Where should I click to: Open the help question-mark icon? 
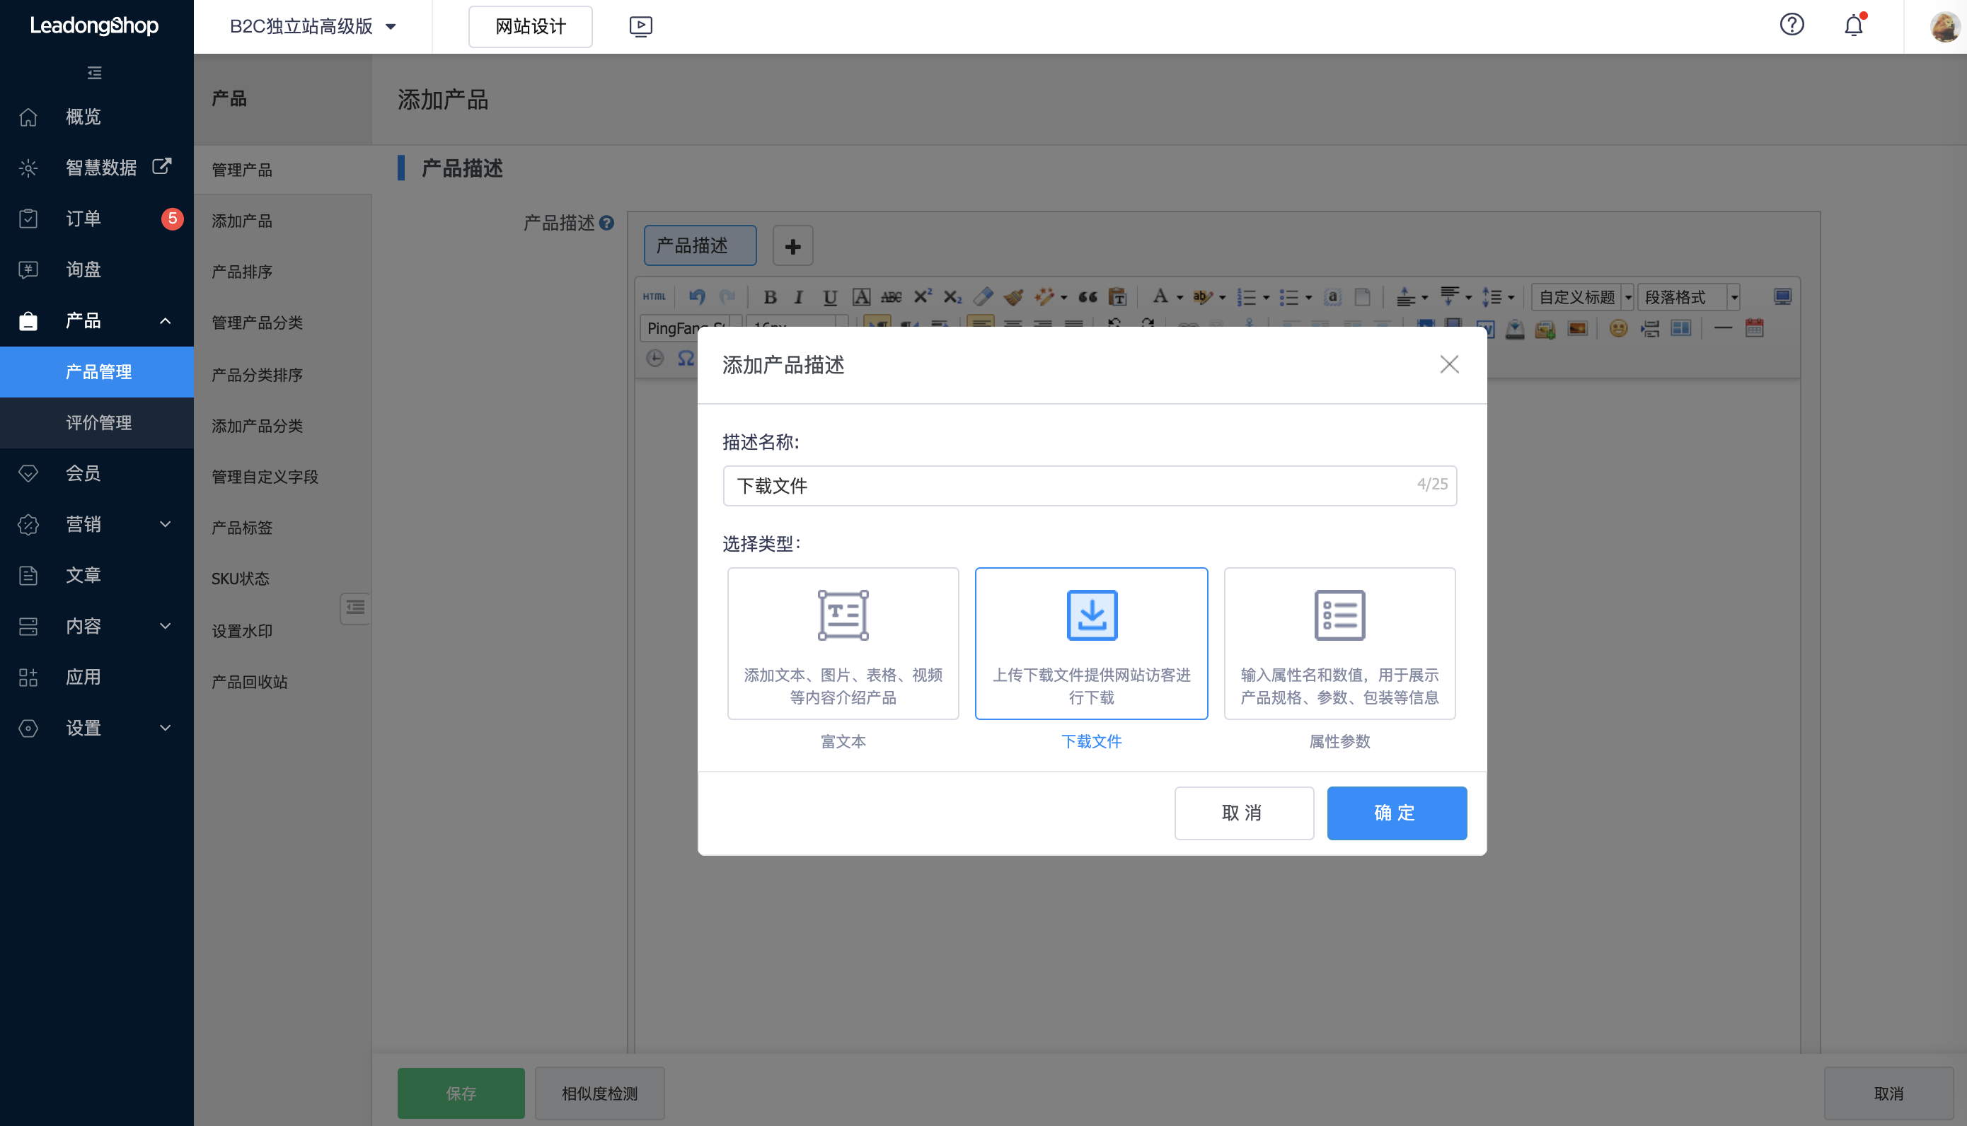(x=1792, y=25)
